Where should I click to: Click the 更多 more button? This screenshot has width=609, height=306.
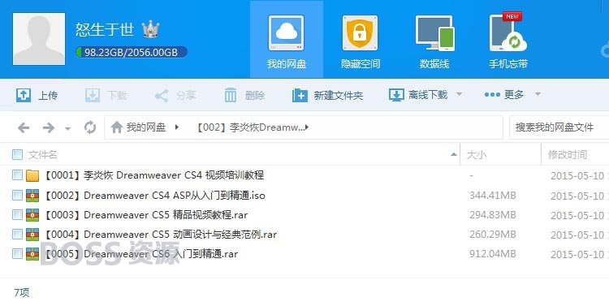[x=504, y=94]
